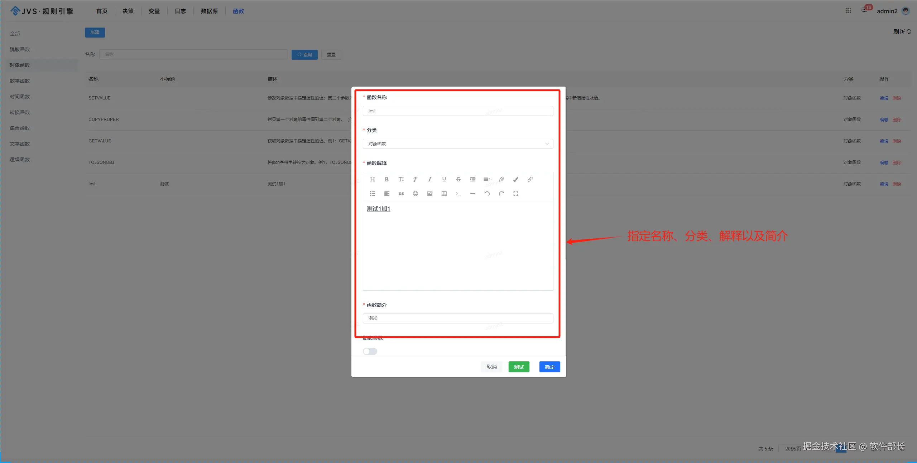Enable the 动态参数 switch
The image size is (917, 463).
pos(370,351)
